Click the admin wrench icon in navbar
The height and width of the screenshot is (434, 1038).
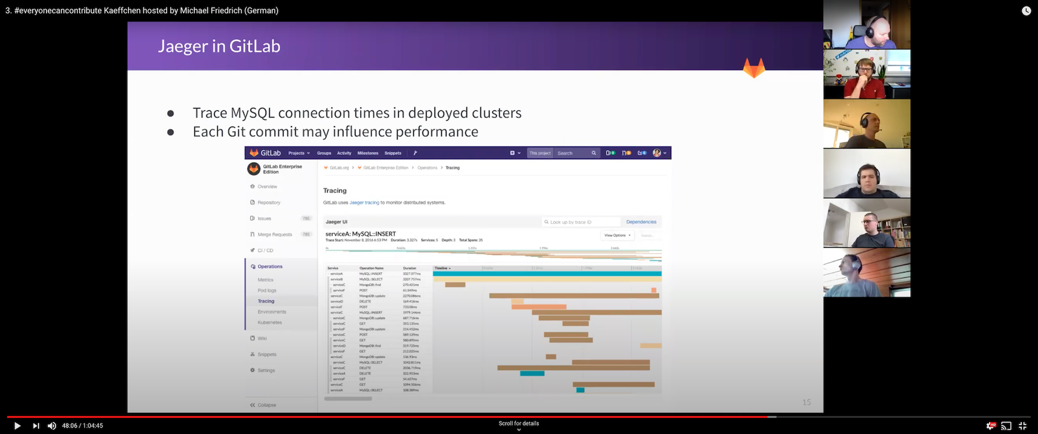pyautogui.click(x=415, y=153)
